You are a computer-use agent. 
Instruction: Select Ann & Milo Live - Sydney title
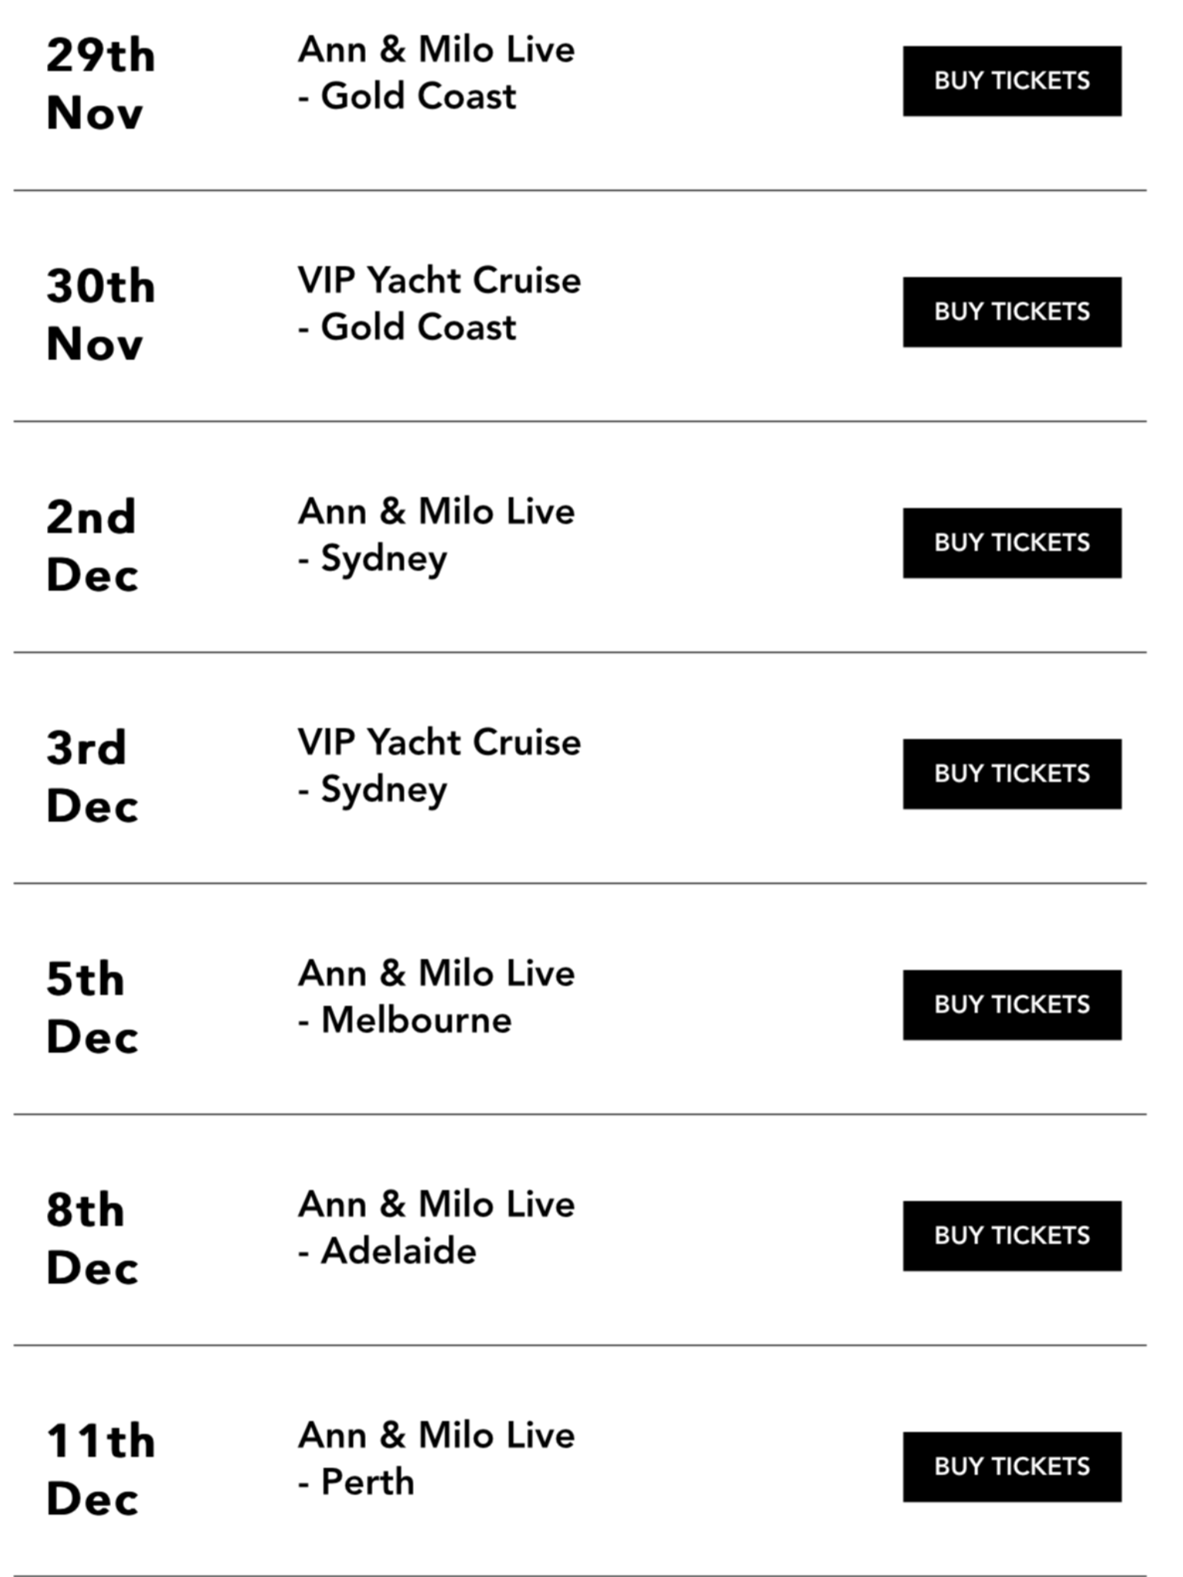(436, 534)
